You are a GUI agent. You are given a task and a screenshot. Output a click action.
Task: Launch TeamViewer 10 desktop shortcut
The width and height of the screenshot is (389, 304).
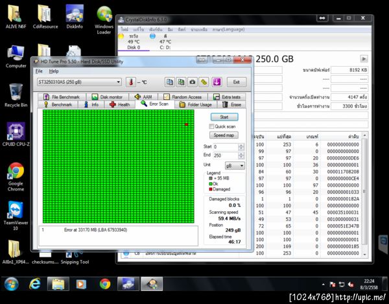click(x=16, y=215)
